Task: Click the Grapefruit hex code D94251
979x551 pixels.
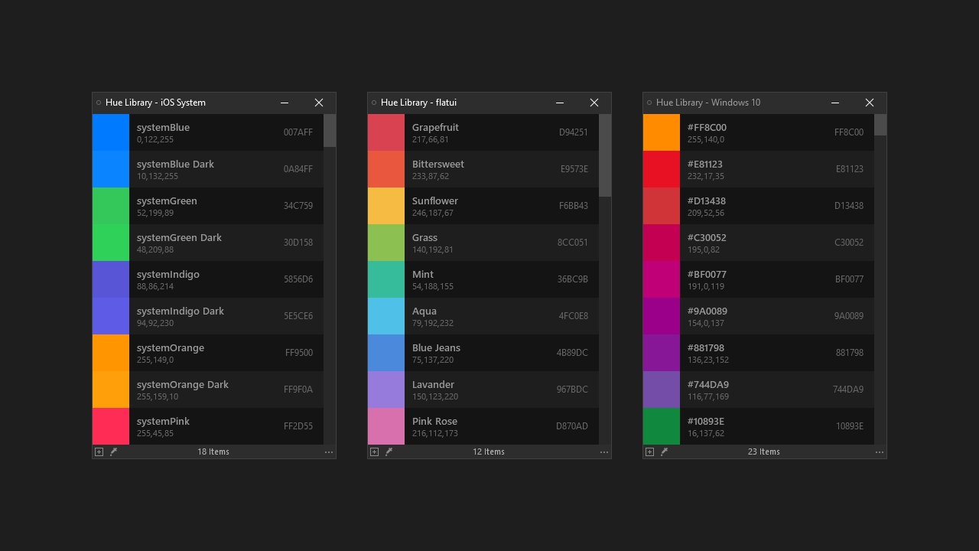Action: tap(573, 132)
